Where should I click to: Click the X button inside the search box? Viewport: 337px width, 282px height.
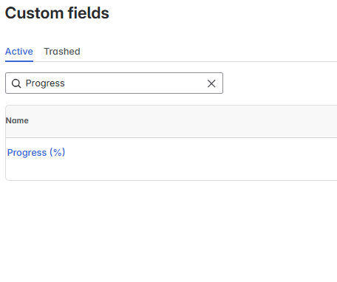(x=211, y=83)
